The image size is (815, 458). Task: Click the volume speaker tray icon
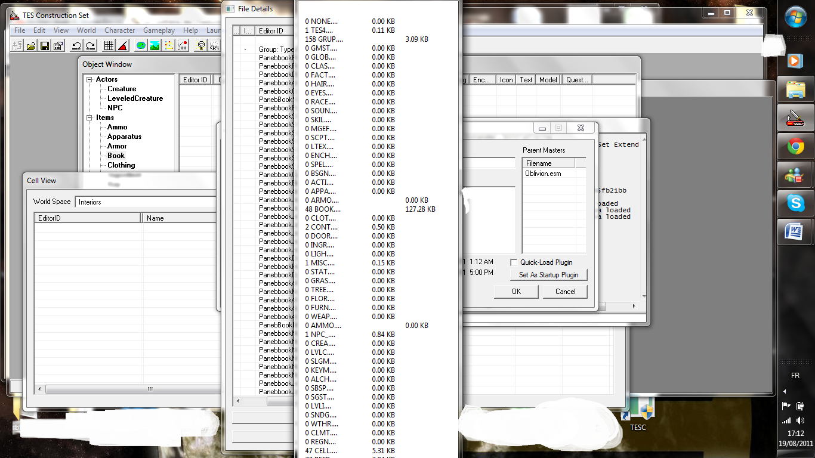pos(800,420)
